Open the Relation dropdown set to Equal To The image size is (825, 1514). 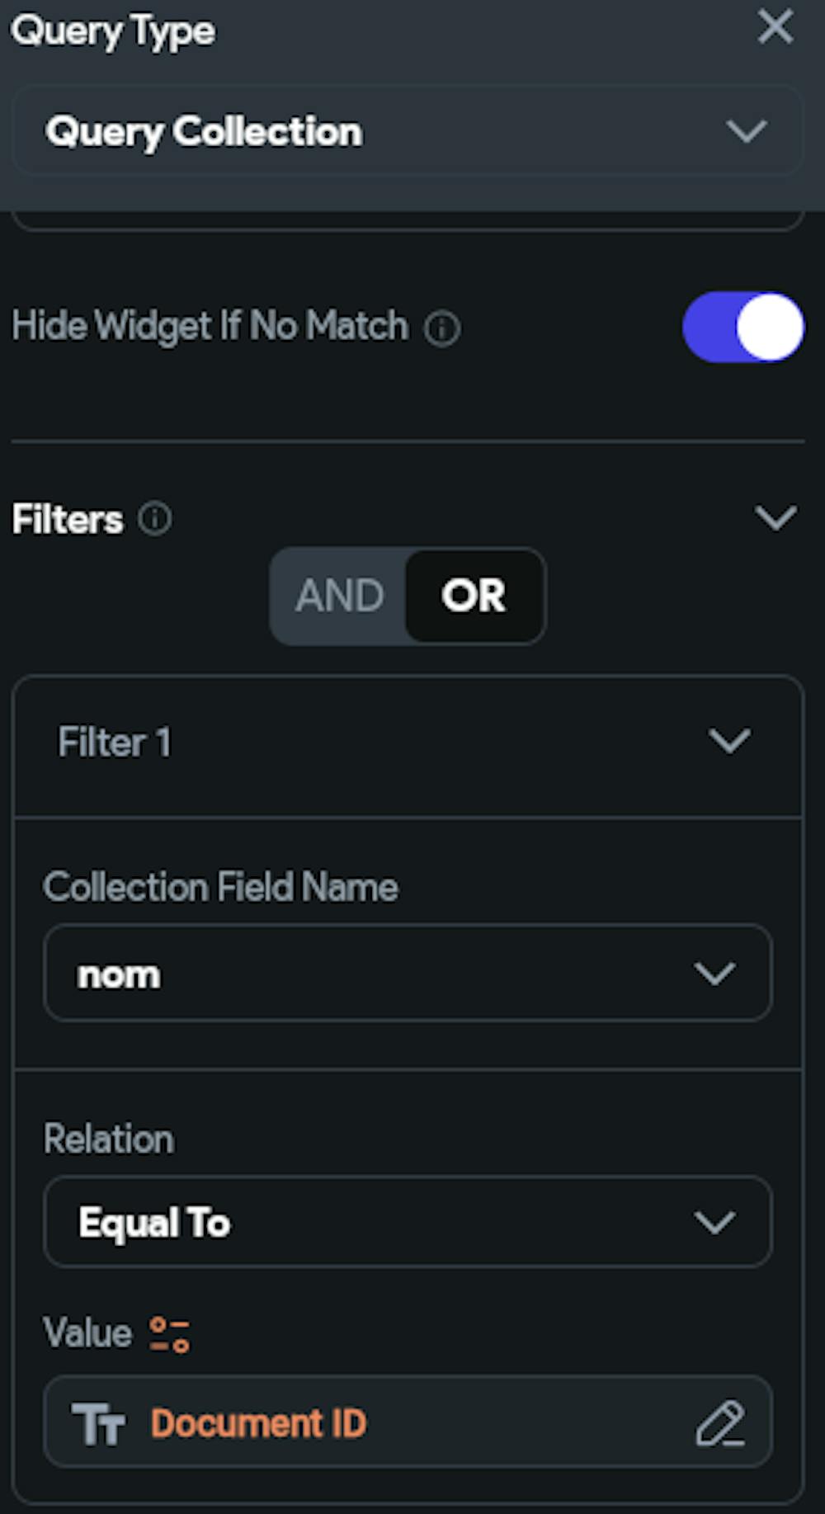[406, 1222]
